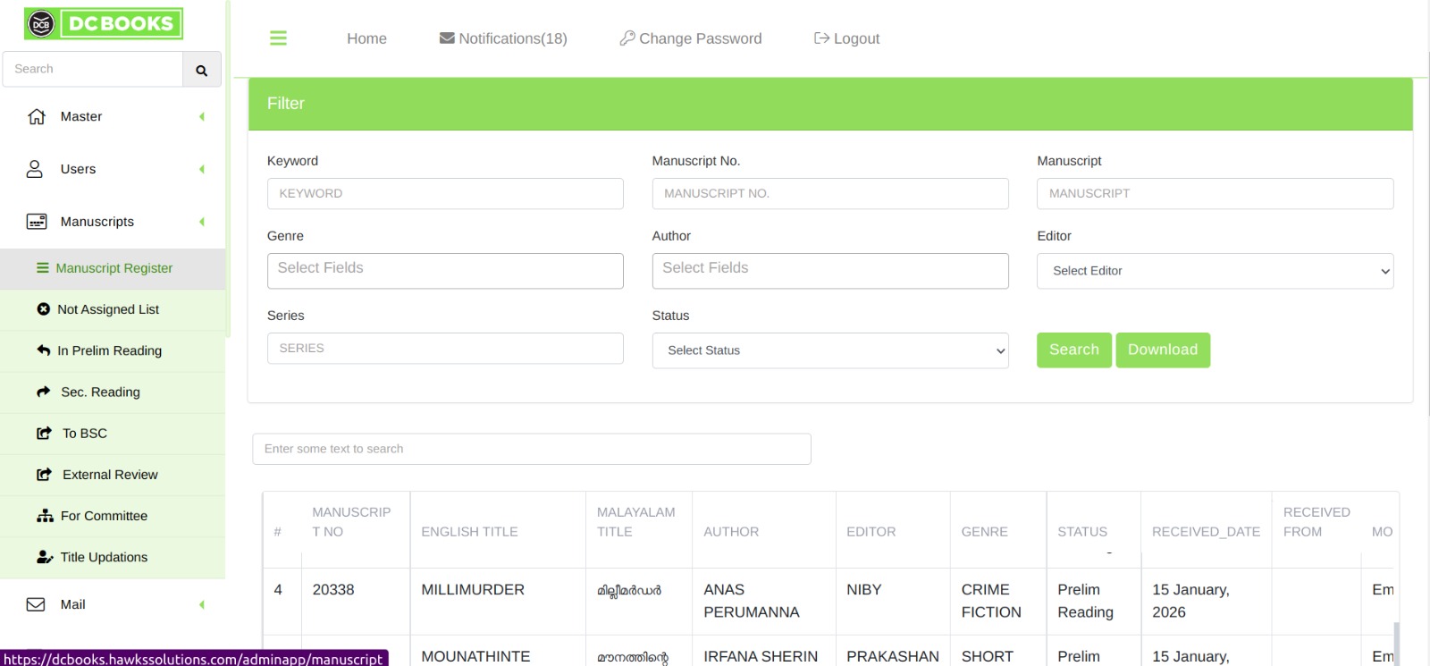Screen dimensions: 1430x666
Task: Open the Select Editor dropdown
Action: coord(1214,271)
